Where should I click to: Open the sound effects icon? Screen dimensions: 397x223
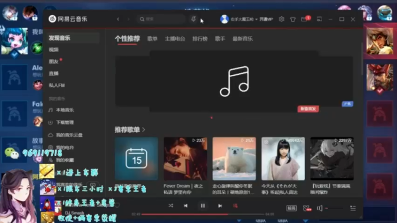(307, 208)
